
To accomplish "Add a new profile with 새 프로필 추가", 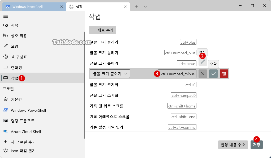I will point(42,142).
